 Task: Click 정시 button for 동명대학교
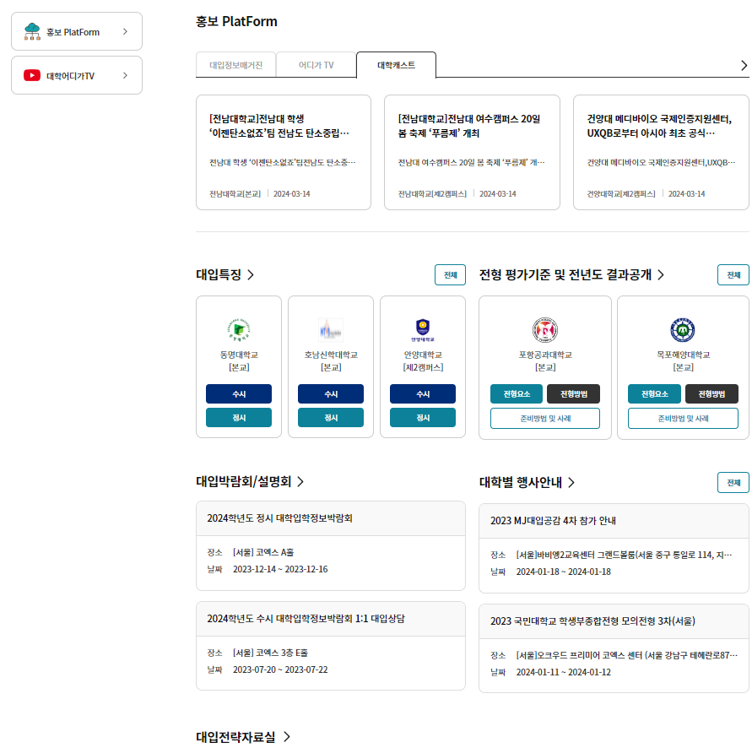(x=239, y=417)
